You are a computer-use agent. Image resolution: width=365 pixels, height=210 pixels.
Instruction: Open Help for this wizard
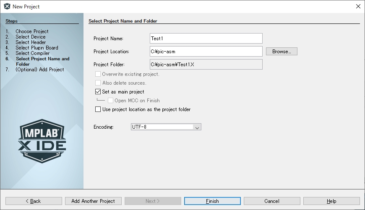[x=331, y=201]
